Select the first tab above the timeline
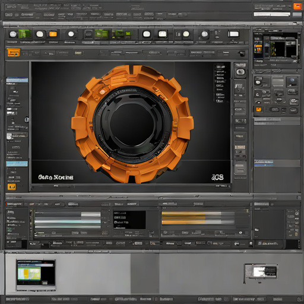 click(x=14, y=204)
